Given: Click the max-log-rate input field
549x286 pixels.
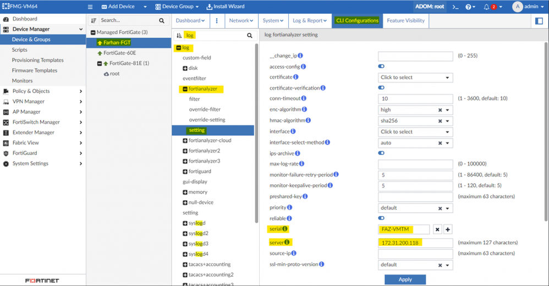Looking at the screenshot, I should click(x=415, y=164).
